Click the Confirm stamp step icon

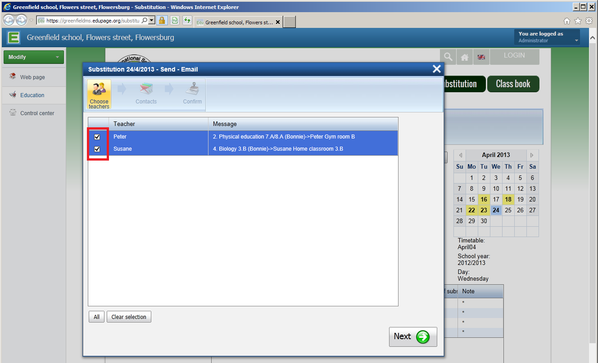point(192,89)
